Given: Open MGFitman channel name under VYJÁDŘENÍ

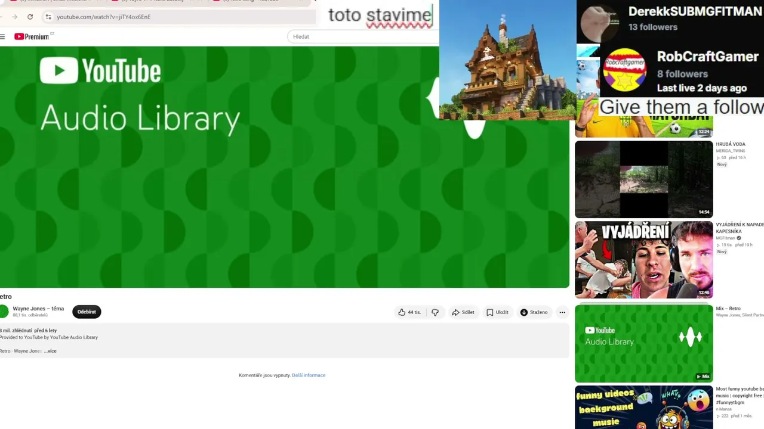Looking at the screenshot, I should [x=726, y=238].
